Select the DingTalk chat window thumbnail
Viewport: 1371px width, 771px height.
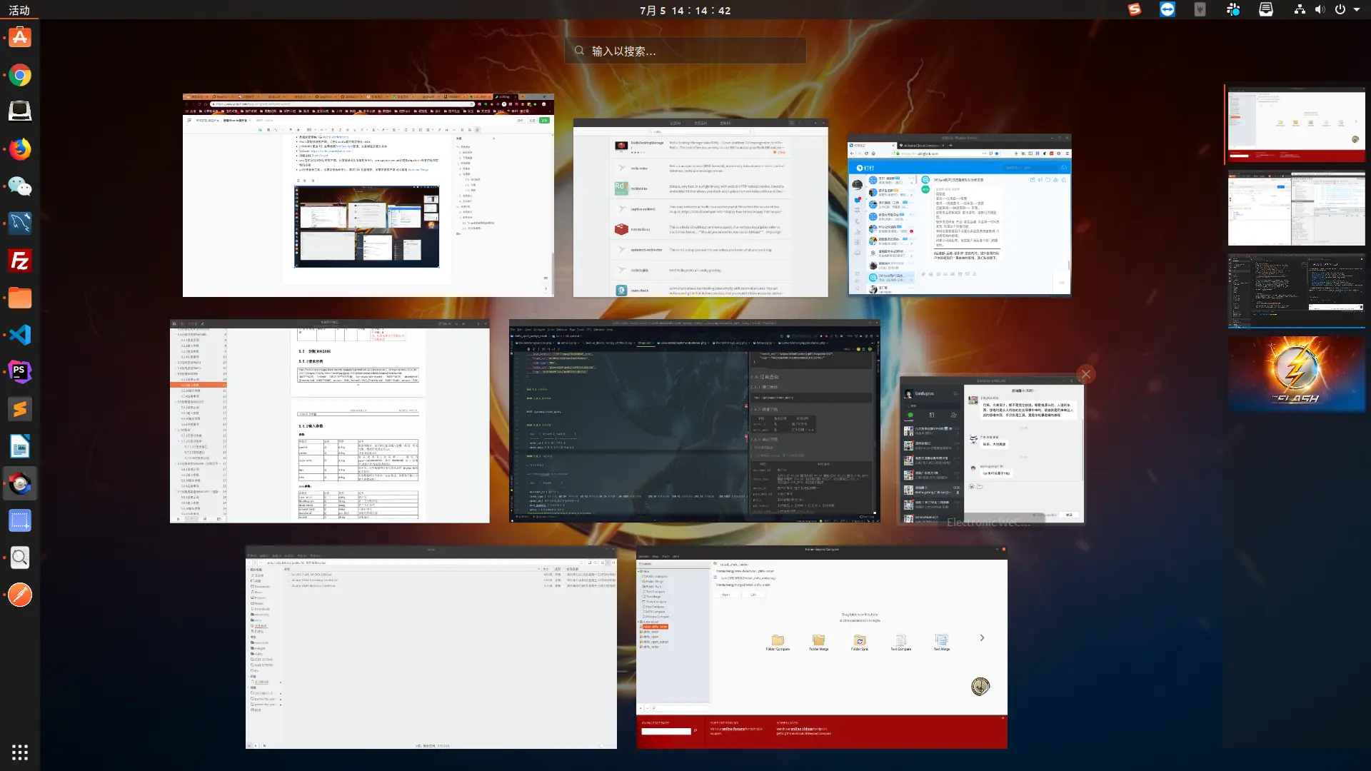click(x=960, y=215)
